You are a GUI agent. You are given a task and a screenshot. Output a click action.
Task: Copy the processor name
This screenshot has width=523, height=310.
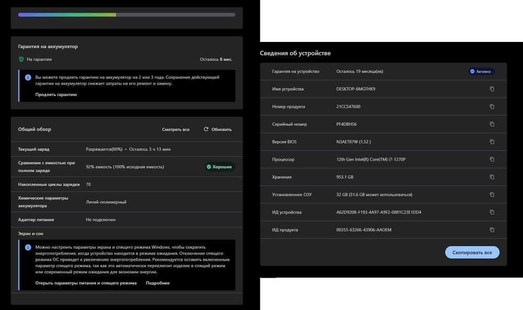[x=492, y=159]
